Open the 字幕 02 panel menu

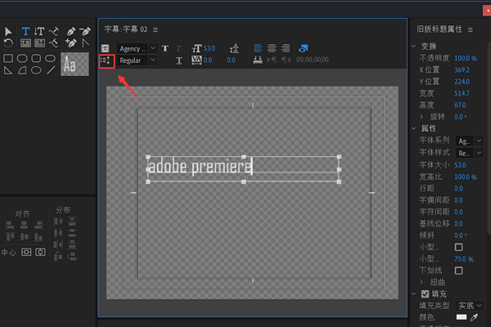(x=155, y=29)
